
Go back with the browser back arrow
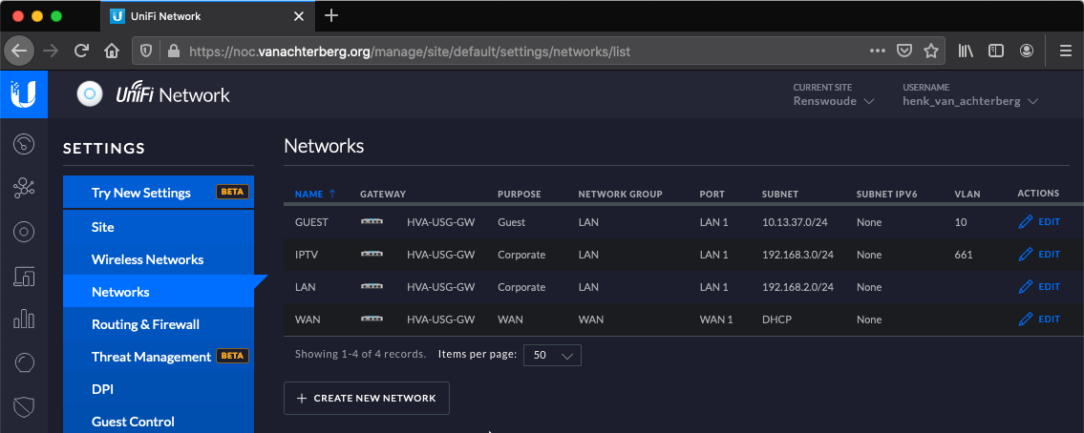pyautogui.click(x=19, y=51)
